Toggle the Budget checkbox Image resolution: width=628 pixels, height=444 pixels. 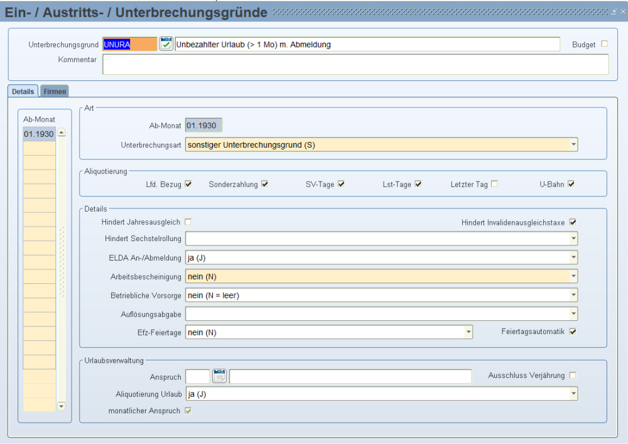click(605, 43)
